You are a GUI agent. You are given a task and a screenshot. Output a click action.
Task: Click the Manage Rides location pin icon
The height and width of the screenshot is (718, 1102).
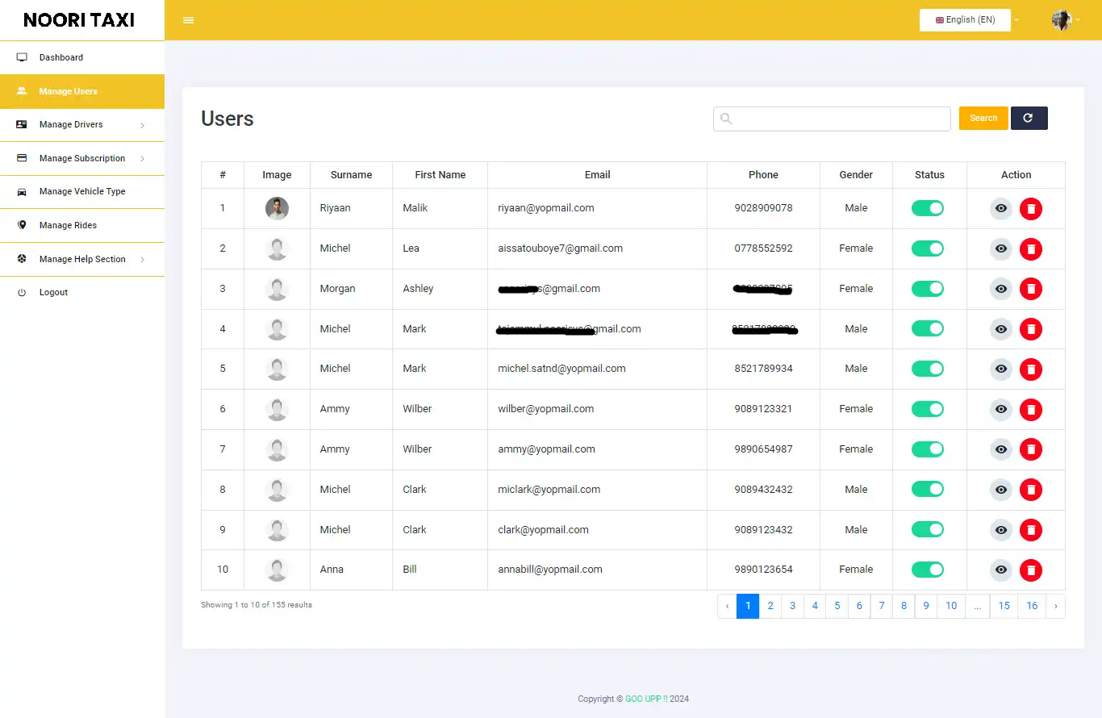point(20,225)
